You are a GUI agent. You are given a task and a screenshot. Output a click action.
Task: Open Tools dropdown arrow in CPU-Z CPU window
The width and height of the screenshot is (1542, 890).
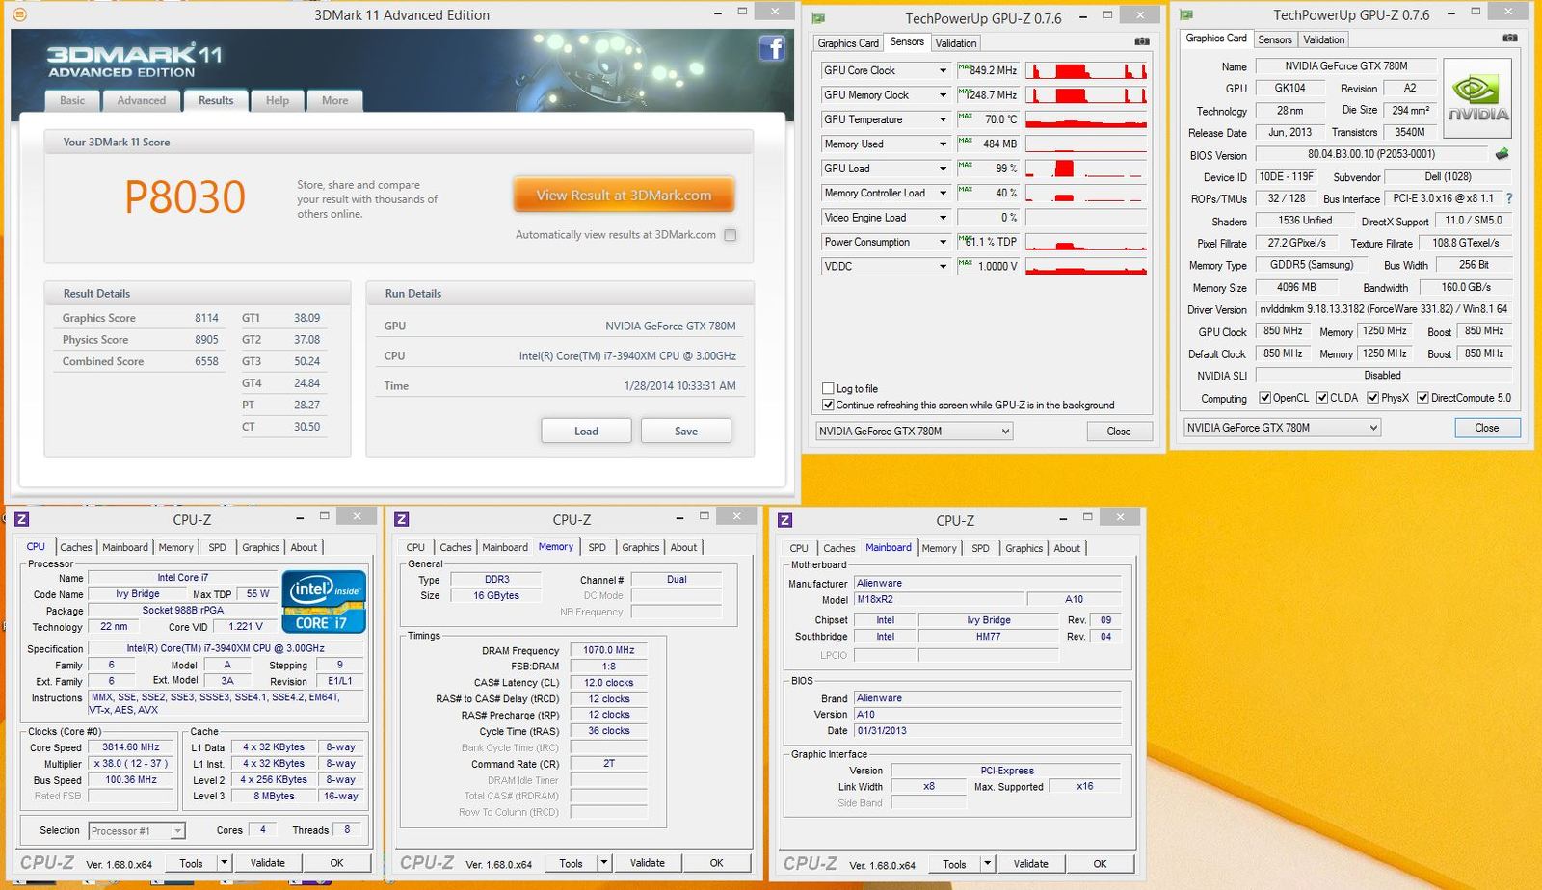224,863
